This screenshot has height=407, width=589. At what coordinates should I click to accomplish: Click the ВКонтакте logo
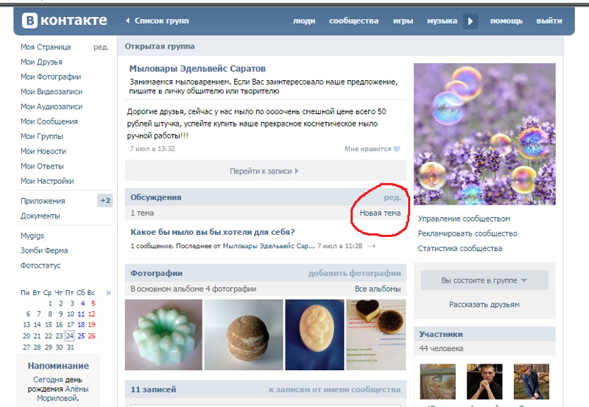point(64,21)
